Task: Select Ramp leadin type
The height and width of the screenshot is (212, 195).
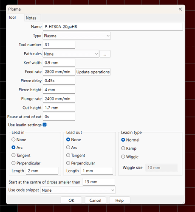Action: pos(123,148)
